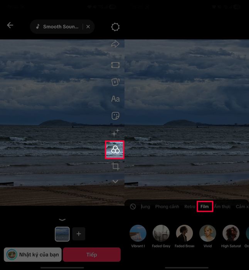Apply the Vibrant filter
This screenshot has width=249, height=270.
(x=138, y=236)
